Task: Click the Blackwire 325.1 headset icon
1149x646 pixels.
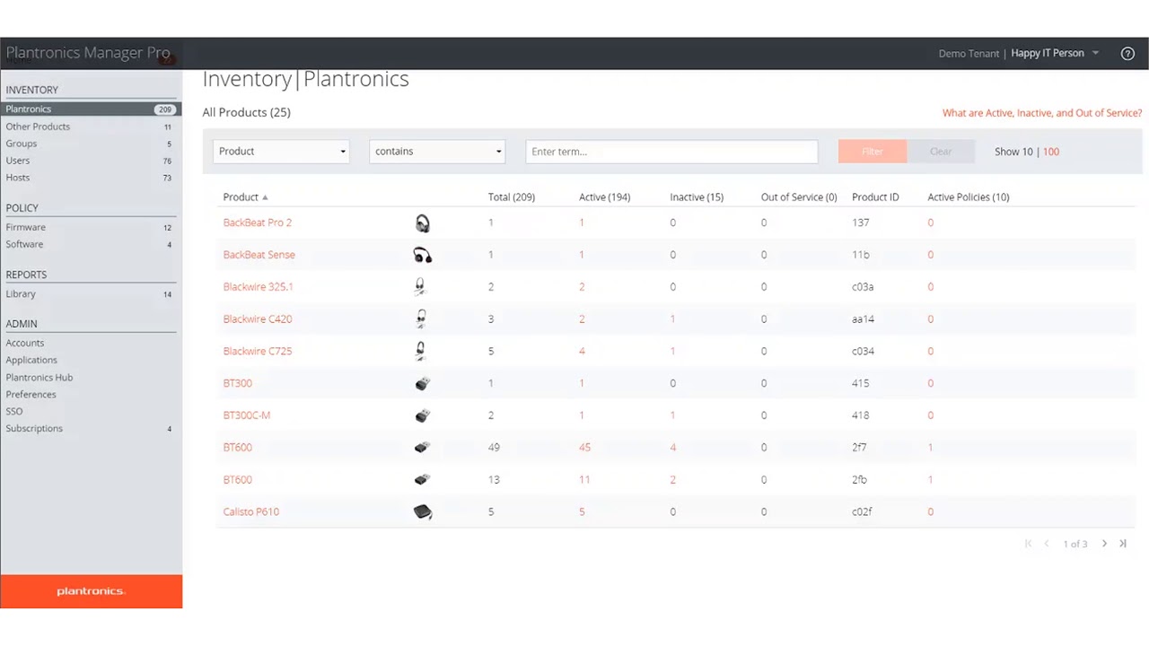Action: pos(419,287)
